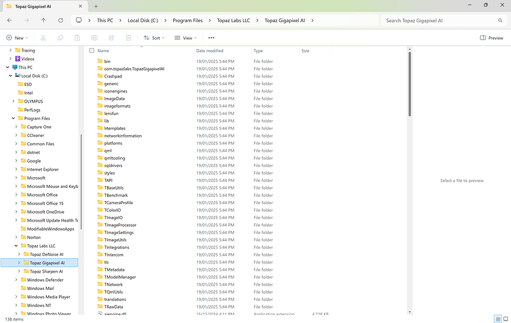
Task: Expand the Windows Defender tree node
Action: pos(16,280)
